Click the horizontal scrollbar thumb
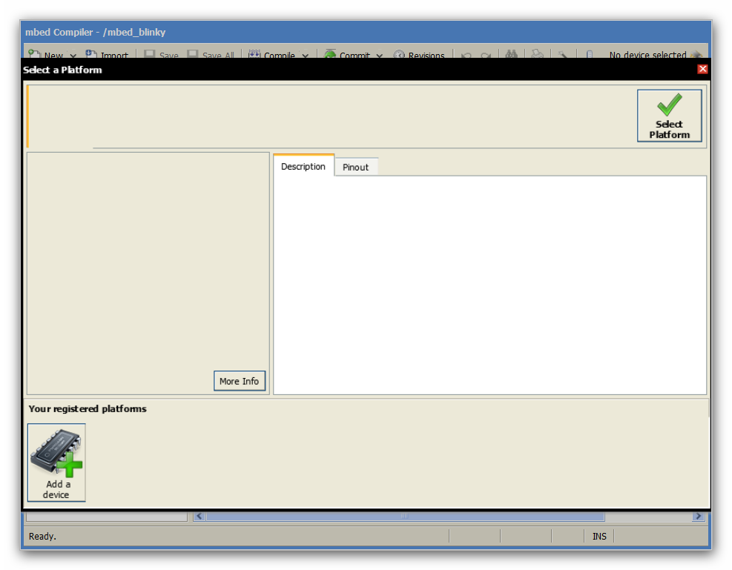 pyautogui.click(x=405, y=517)
